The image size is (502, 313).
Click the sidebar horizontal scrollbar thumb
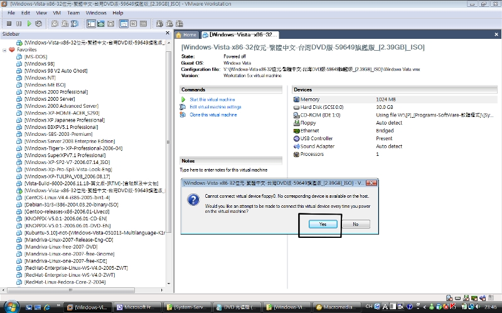point(71,290)
